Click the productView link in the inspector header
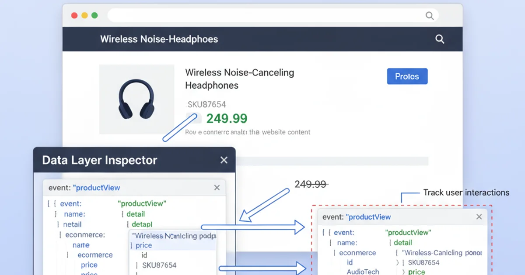This screenshot has height=275, width=525. click(x=97, y=187)
